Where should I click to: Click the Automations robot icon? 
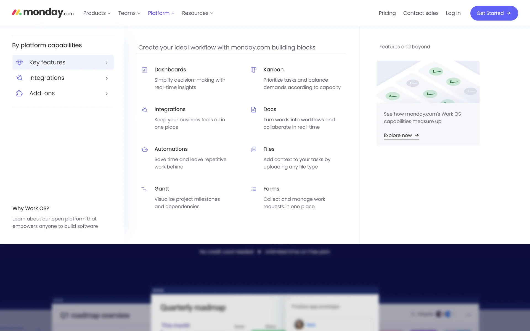tap(145, 150)
